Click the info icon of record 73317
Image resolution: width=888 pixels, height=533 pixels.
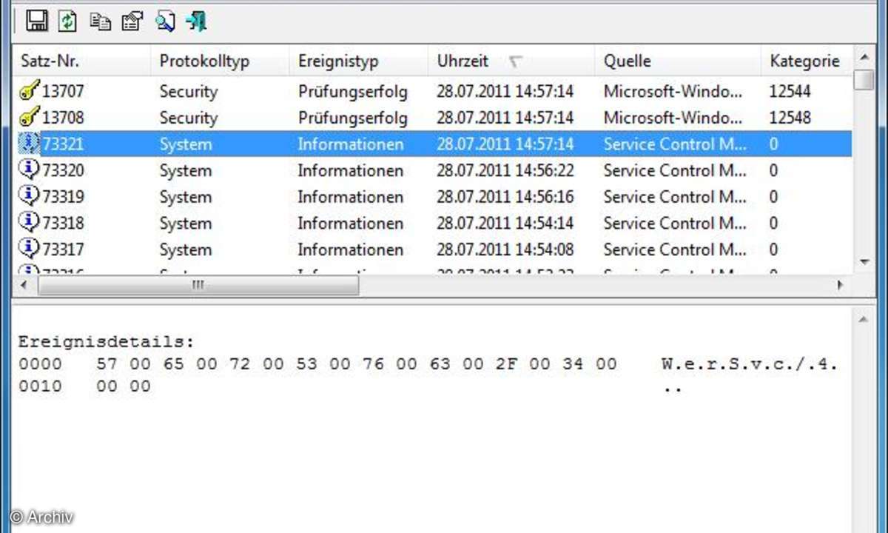(28, 249)
